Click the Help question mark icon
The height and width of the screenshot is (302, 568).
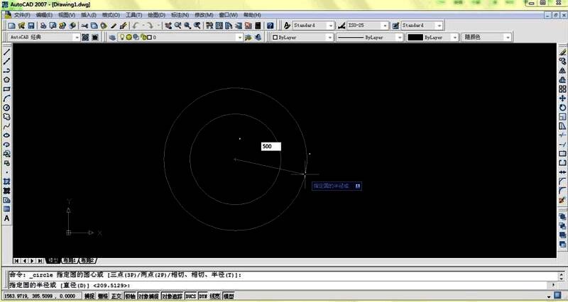tap(271, 26)
